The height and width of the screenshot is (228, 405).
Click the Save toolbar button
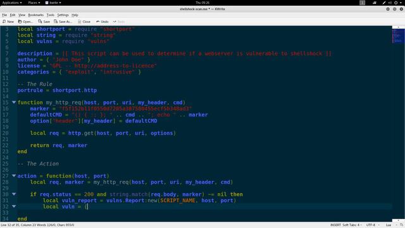[x=44, y=22]
